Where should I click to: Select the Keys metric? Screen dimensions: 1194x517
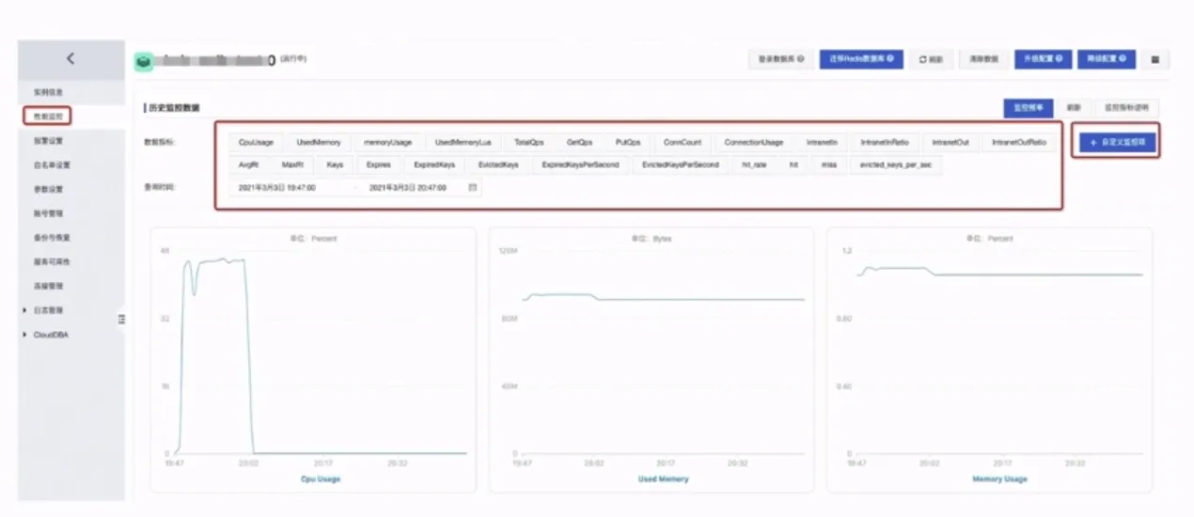point(335,164)
